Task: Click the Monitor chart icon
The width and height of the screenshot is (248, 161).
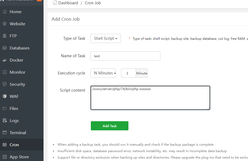Action: click(x=5, y=72)
